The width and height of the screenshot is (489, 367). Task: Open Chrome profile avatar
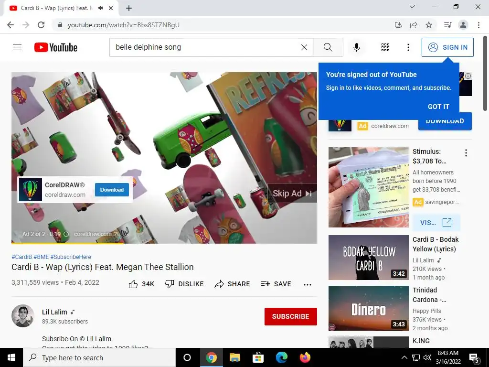(463, 25)
